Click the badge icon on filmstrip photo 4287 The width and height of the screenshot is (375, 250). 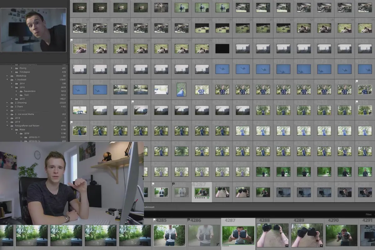click(x=252, y=243)
